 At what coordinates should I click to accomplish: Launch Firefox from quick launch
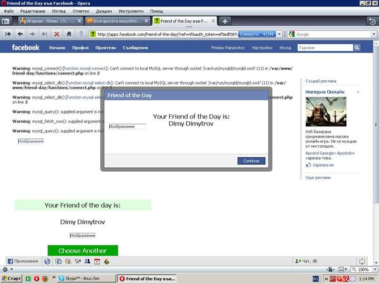pos(45,279)
